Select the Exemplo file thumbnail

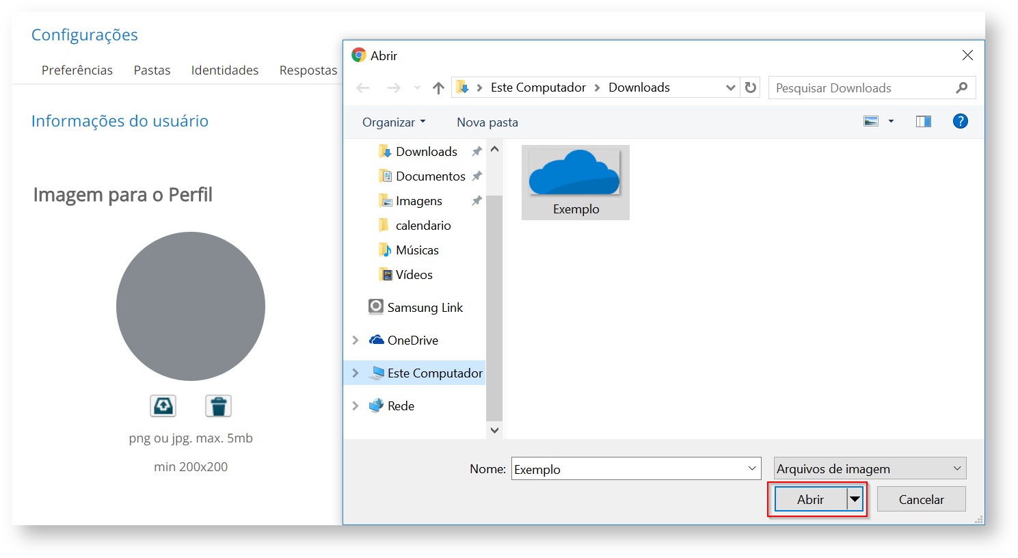pos(575,181)
